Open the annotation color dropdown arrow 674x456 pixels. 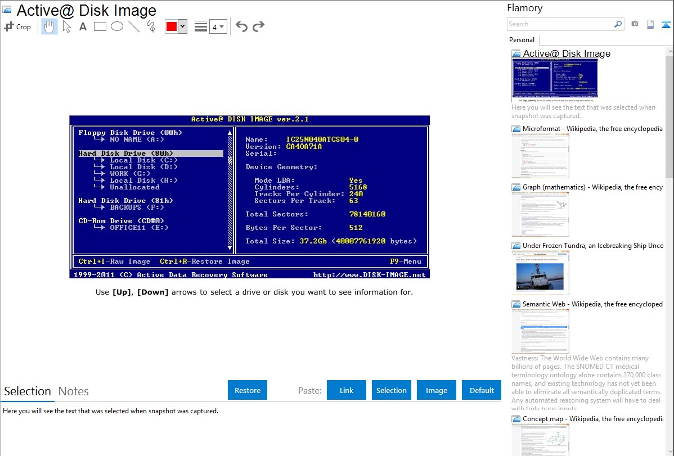(183, 26)
